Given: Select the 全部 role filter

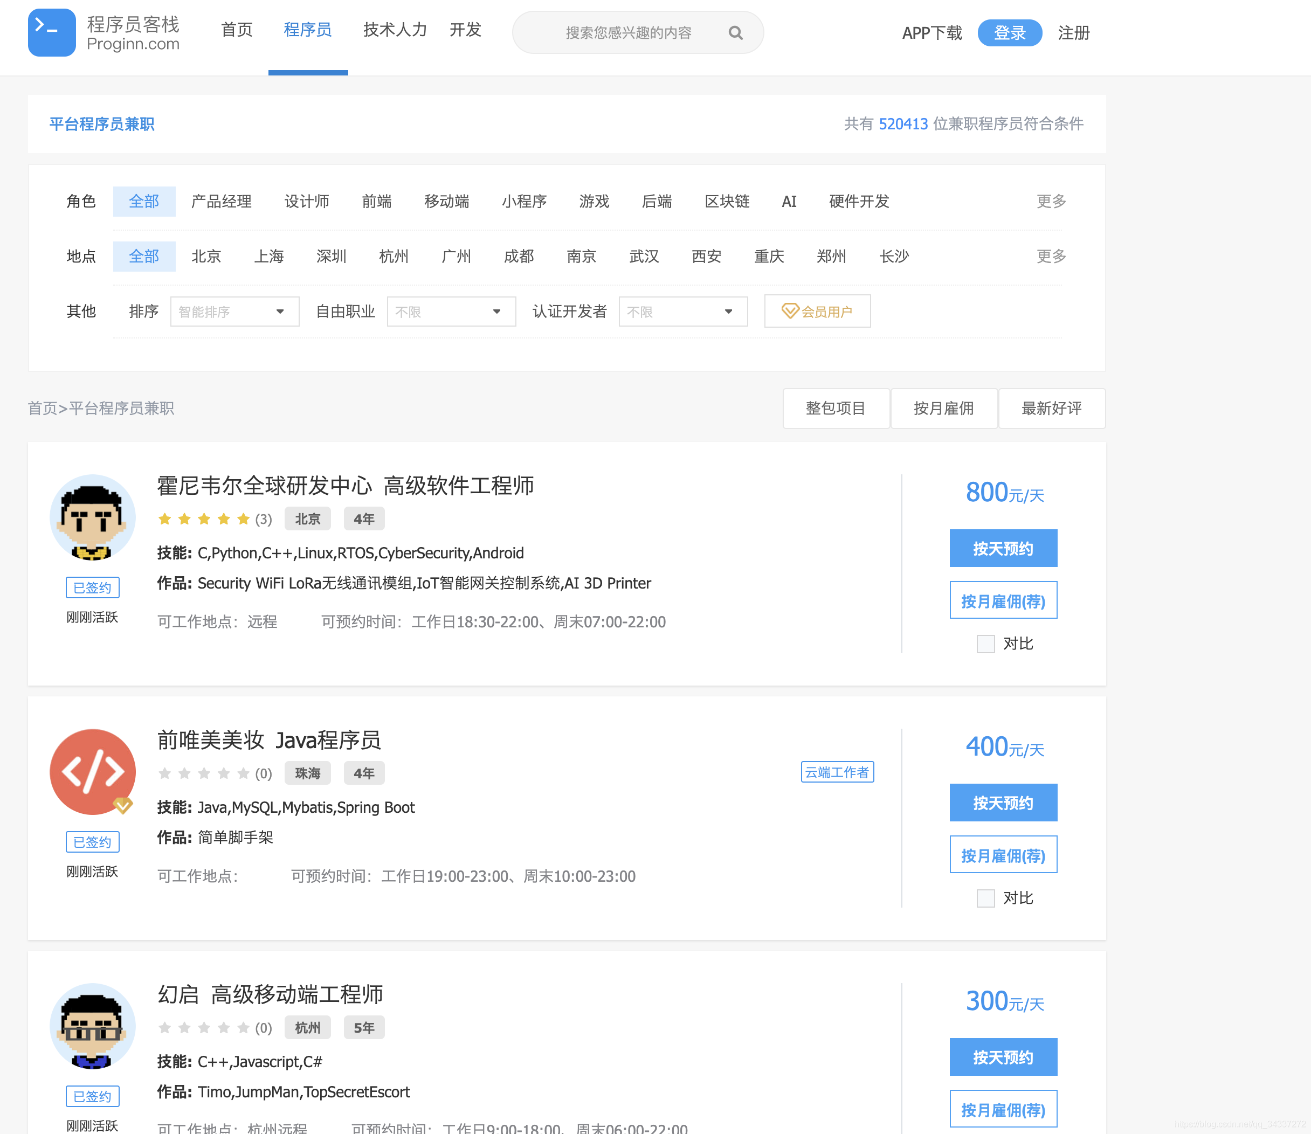Looking at the screenshot, I should pyautogui.click(x=144, y=201).
